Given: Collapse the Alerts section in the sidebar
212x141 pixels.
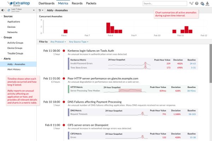Looking at the screenshot, I should [x=2, y=59].
